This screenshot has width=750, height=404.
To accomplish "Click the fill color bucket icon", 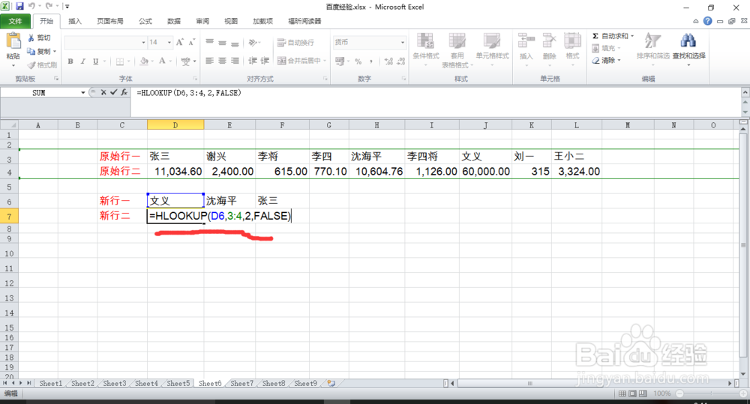I will coord(143,61).
